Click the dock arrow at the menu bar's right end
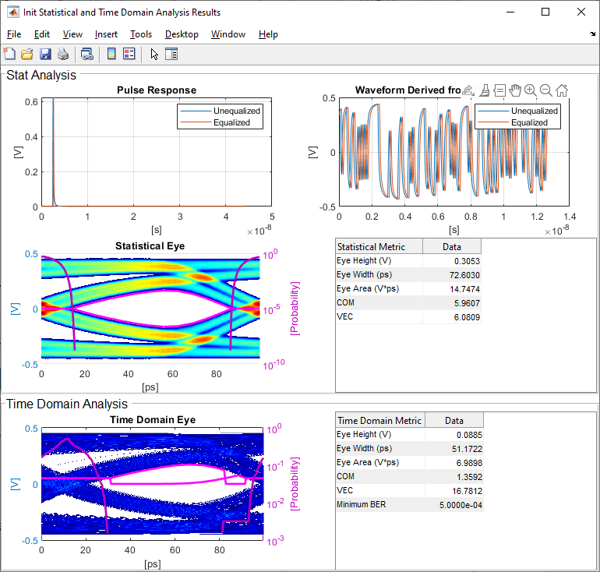Image resolution: width=600 pixels, height=572 pixels. pos(592,34)
